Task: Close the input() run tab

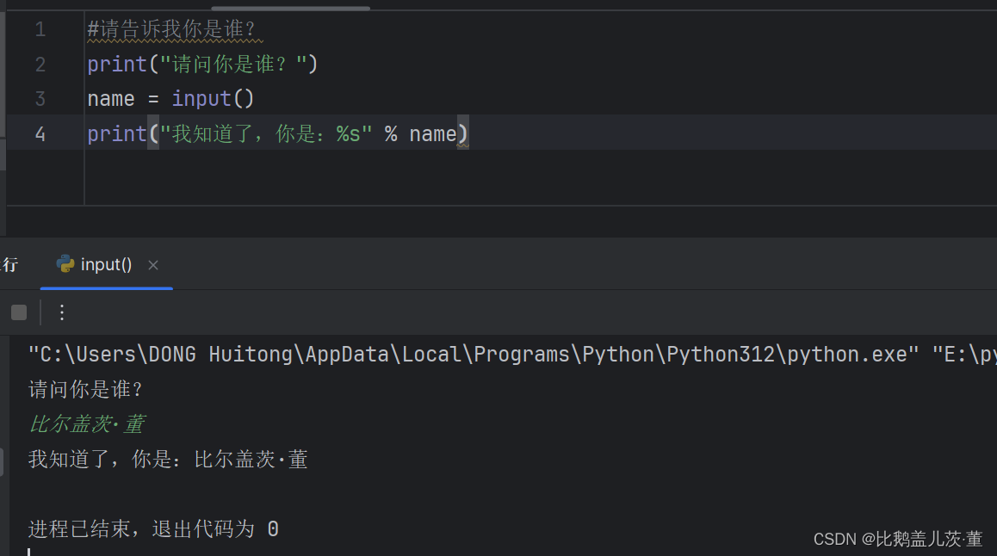Action: (x=152, y=264)
